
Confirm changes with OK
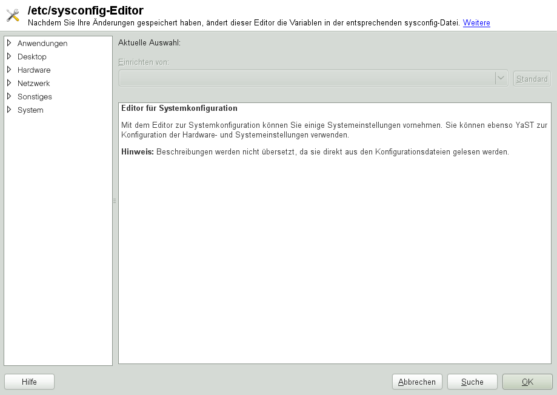tap(527, 382)
